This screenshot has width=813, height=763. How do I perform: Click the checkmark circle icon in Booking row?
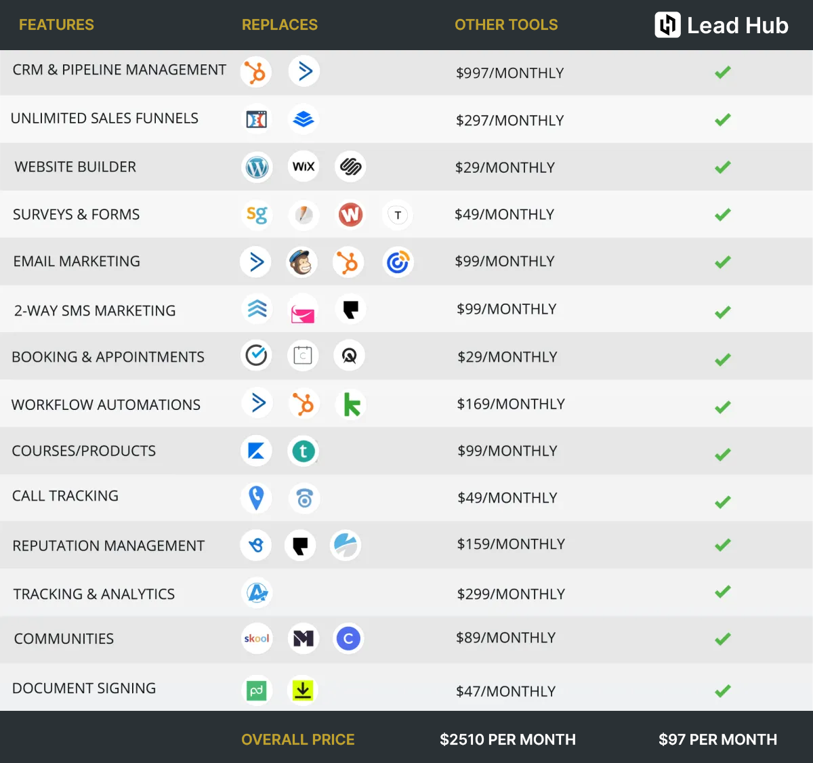256,355
